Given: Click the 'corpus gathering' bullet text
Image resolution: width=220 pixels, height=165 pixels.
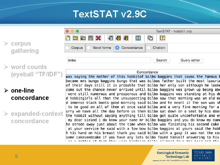Looking at the screenshot, I should (x=25, y=47).
